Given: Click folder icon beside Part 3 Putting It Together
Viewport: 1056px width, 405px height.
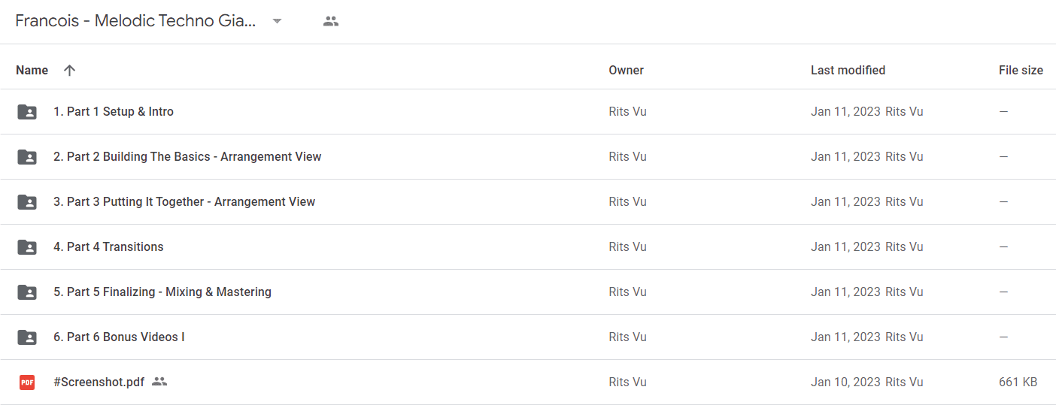Looking at the screenshot, I should [27, 202].
